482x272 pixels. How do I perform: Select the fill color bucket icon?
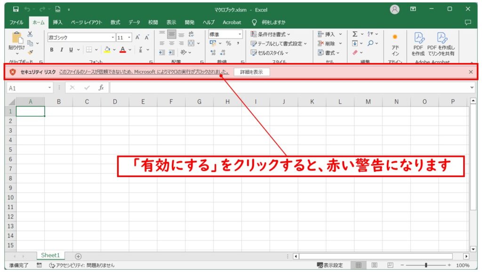pos(107,50)
